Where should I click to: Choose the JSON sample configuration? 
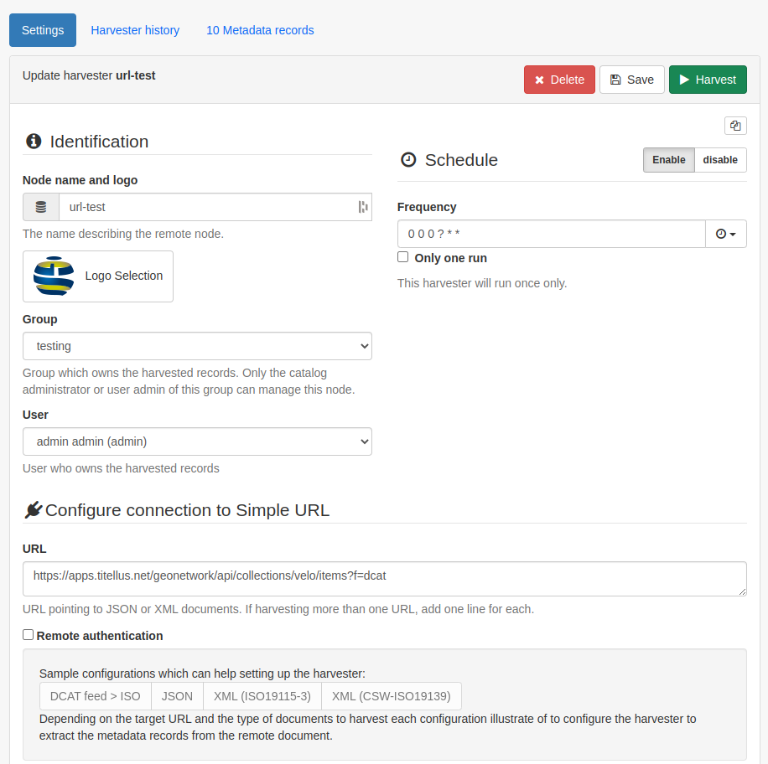177,696
